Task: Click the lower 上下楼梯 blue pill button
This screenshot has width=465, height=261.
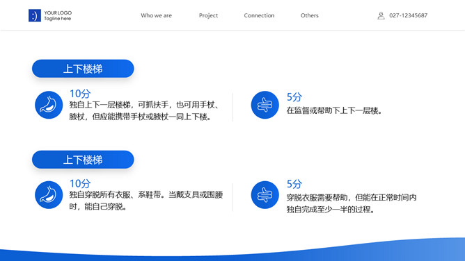Action: 83,160
